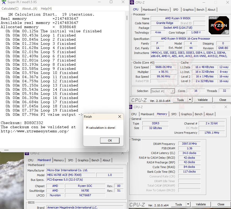Close the Finish dialog with the X
The height and width of the screenshot is (209, 231).
[x=120, y=116]
